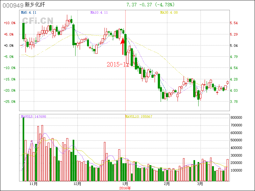255x191 pixels.
Task: Click the 1月 month label on axis
Action: click(x=125, y=184)
